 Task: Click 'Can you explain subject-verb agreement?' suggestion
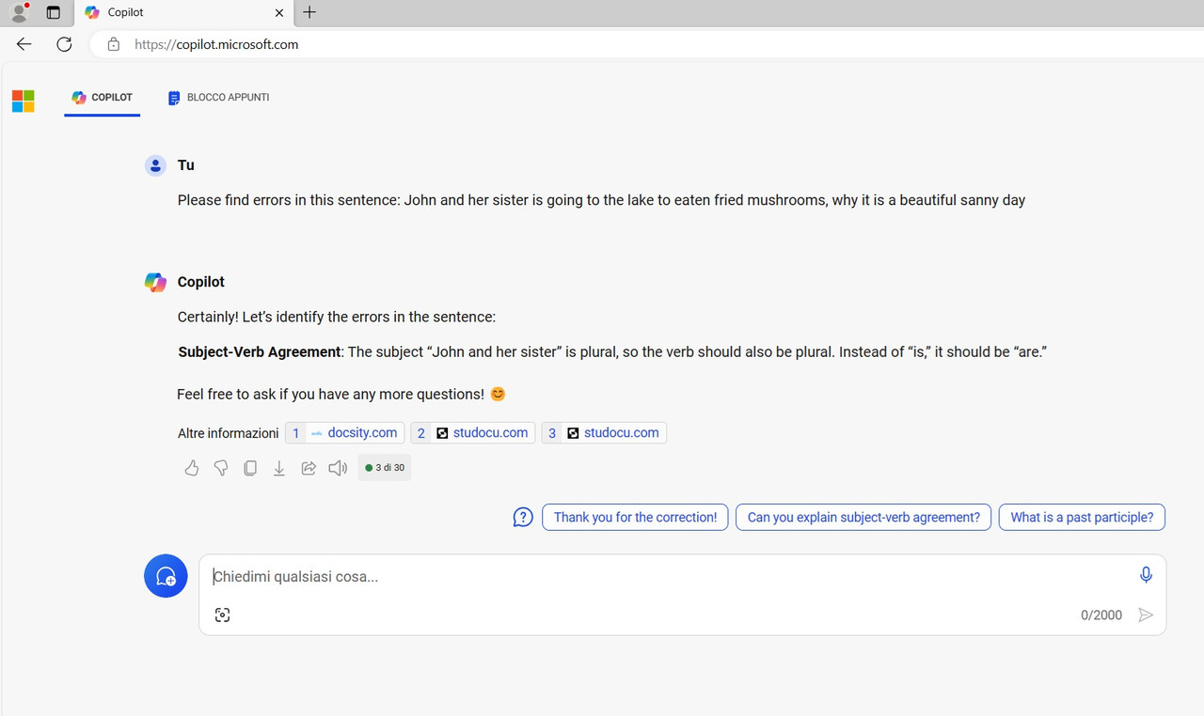863,518
